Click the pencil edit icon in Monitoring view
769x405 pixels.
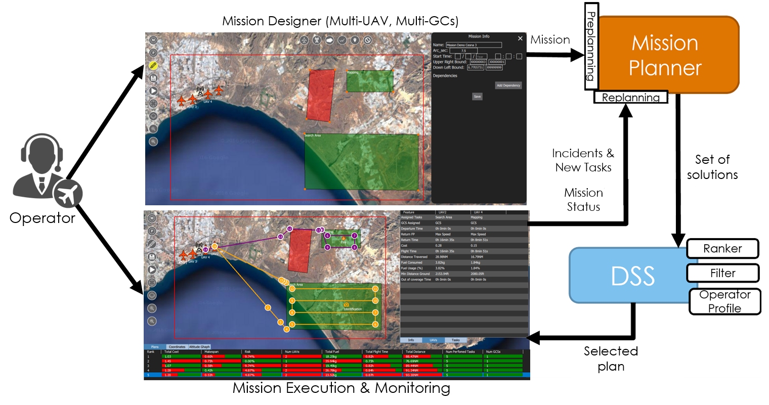tap(152, 244)
